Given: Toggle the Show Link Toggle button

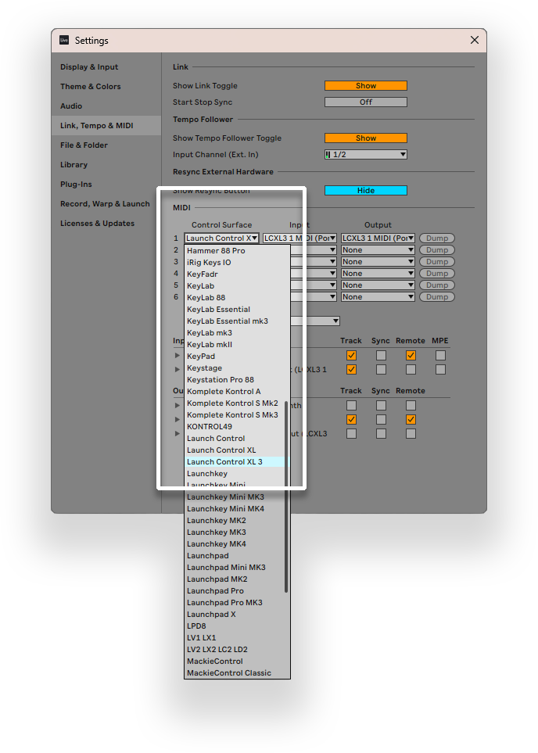Looking at the screenshot, I should [x=365, y=85].
